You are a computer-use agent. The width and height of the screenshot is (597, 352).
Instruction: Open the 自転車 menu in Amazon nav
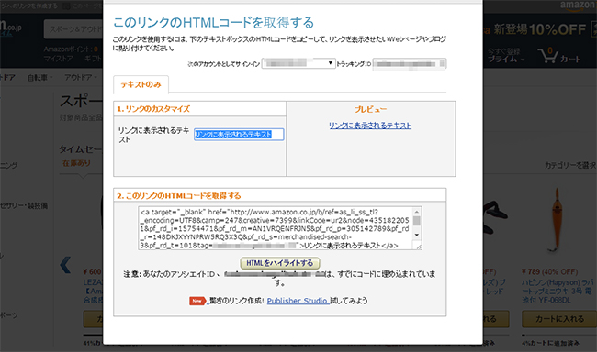click(x=39, y=78)
